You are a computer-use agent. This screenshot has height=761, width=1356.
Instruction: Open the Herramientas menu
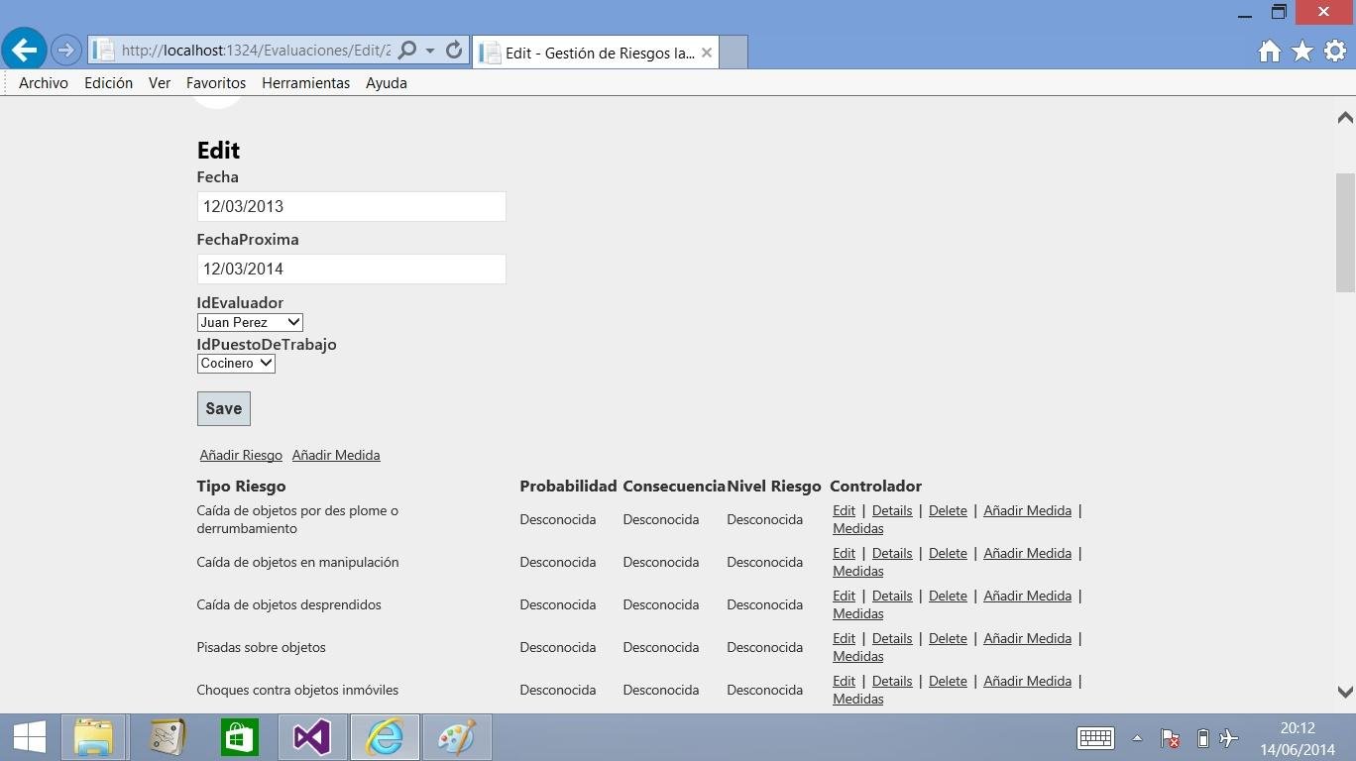[305, 83]
